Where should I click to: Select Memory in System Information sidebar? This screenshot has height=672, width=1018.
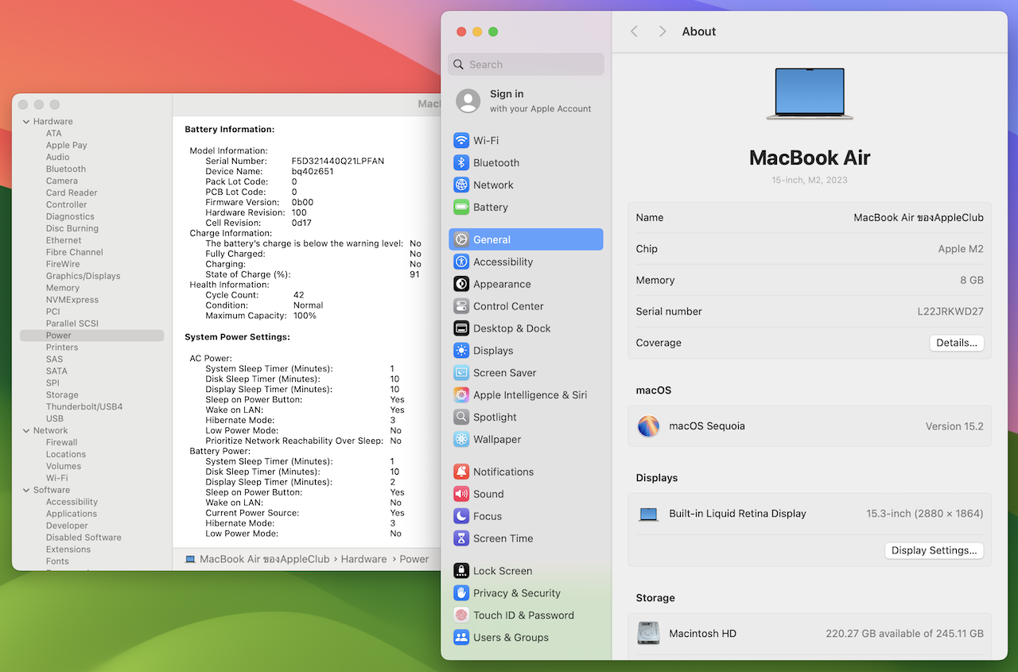click(63, 288)
